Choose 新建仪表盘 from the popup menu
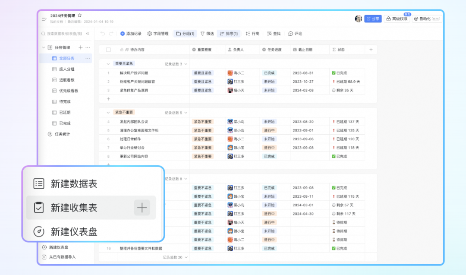The height and width of the screenshot is (275, 466). tap(73, 232)
